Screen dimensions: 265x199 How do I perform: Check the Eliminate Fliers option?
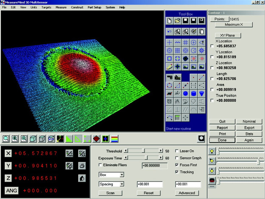click(100, 165)
